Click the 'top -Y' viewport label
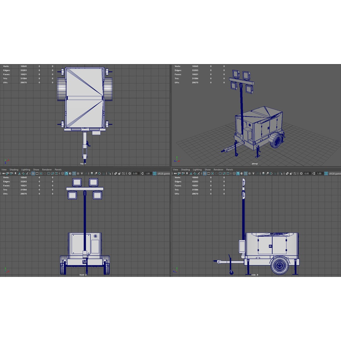This screenshot has width=341, height=341. point(83,164)
